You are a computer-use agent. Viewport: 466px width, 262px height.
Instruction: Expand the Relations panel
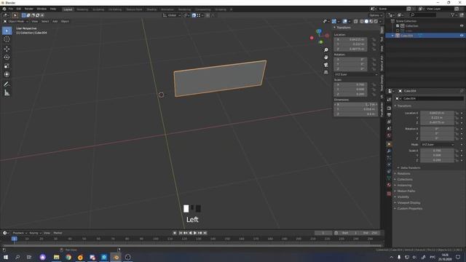tap(403, 173)
